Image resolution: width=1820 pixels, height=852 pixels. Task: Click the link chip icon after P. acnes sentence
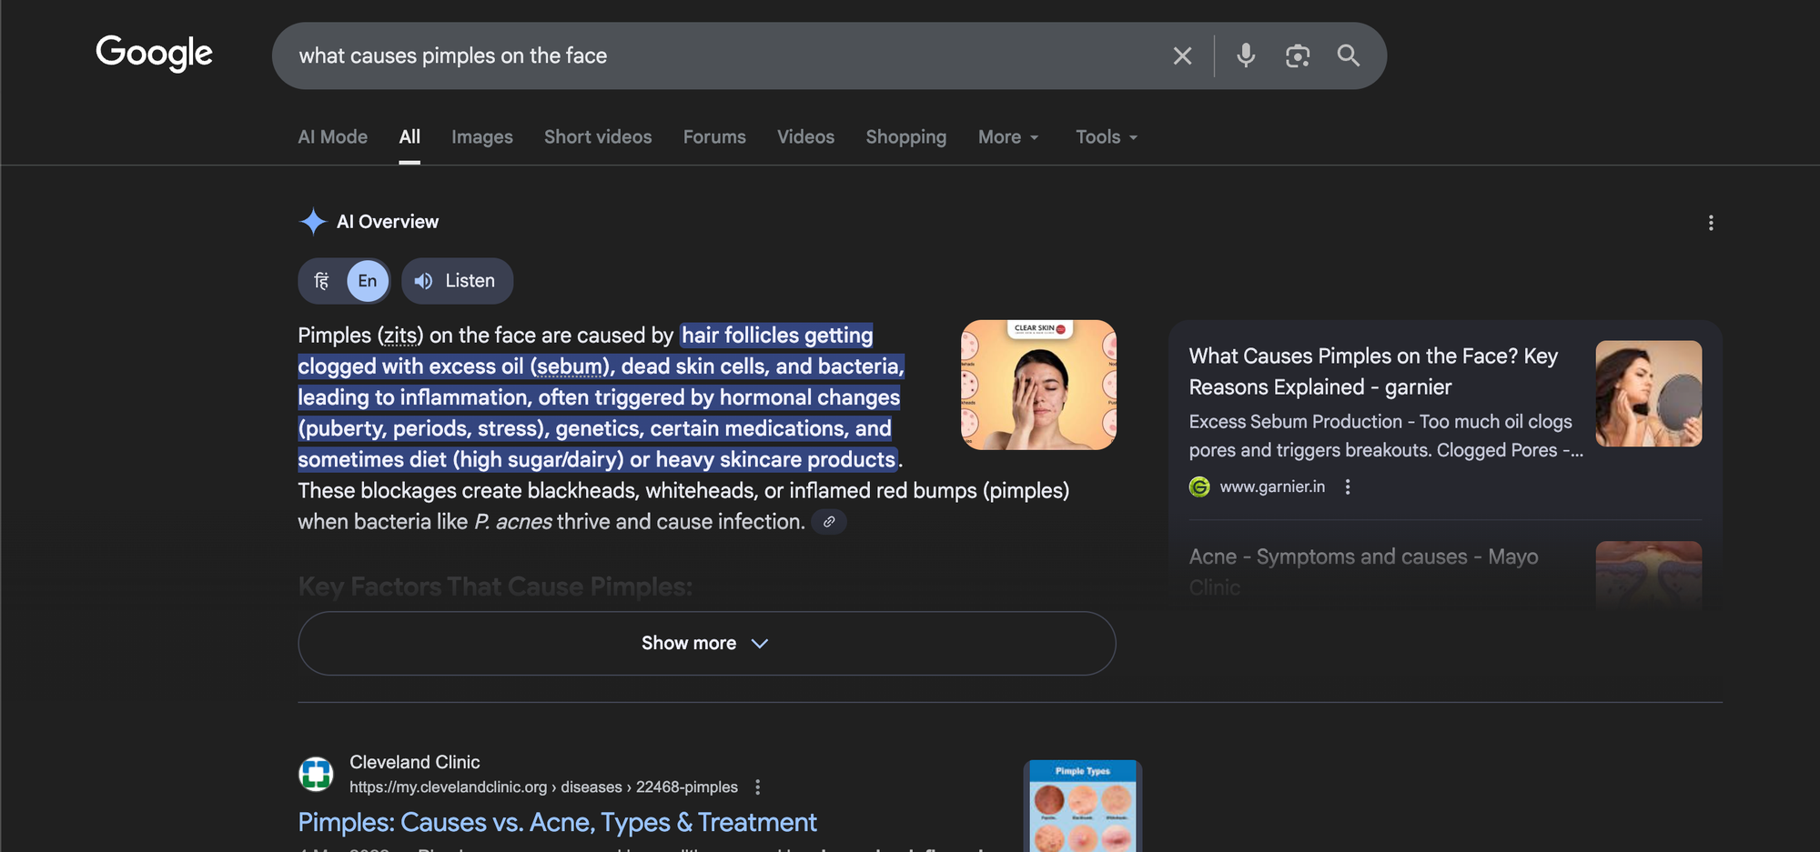pyautogui.click(x=828, y=522)
